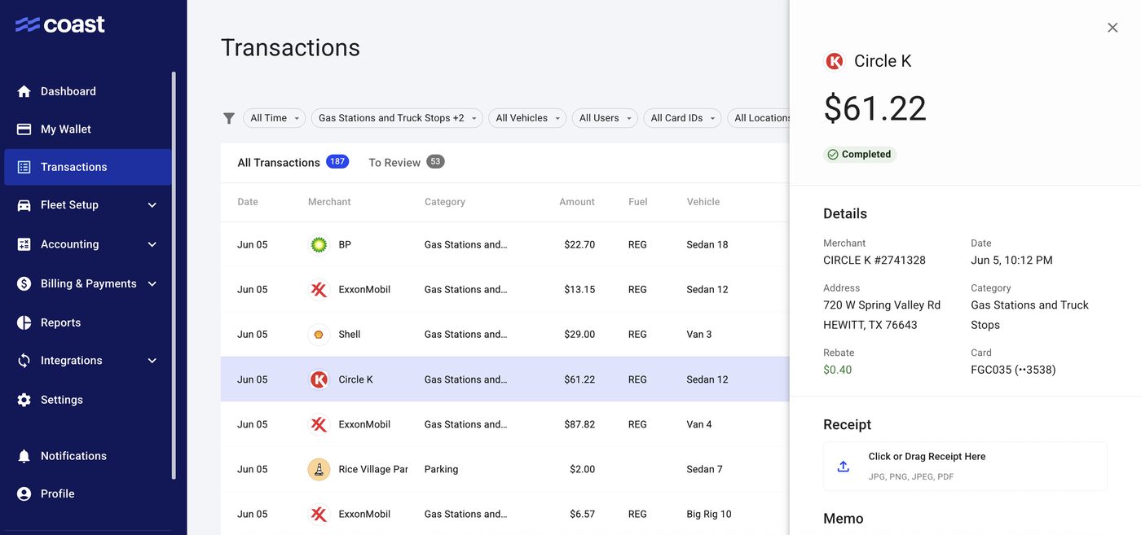Image resolution: width=1141 pixels, height=535 pixels.
Task: Open the All Time filter dropdown
Action: [275, 118]
